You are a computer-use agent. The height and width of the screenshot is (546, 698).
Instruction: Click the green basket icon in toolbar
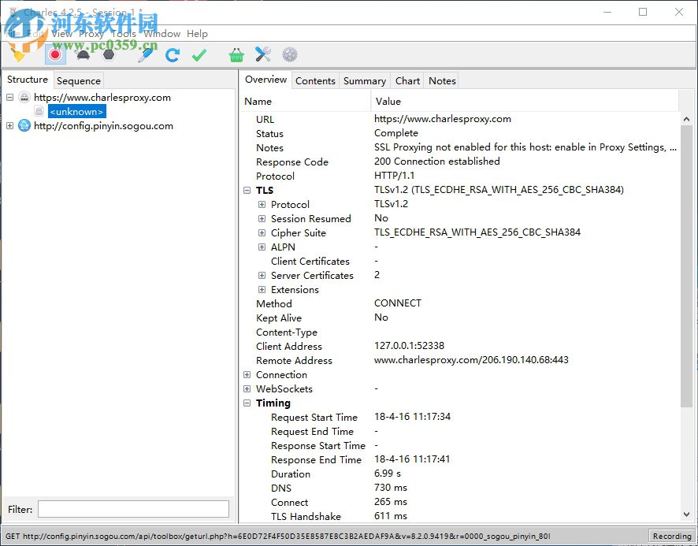click(236, 54)
